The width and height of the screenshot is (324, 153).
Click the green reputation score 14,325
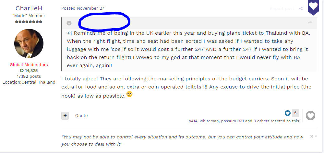[29, 71]
